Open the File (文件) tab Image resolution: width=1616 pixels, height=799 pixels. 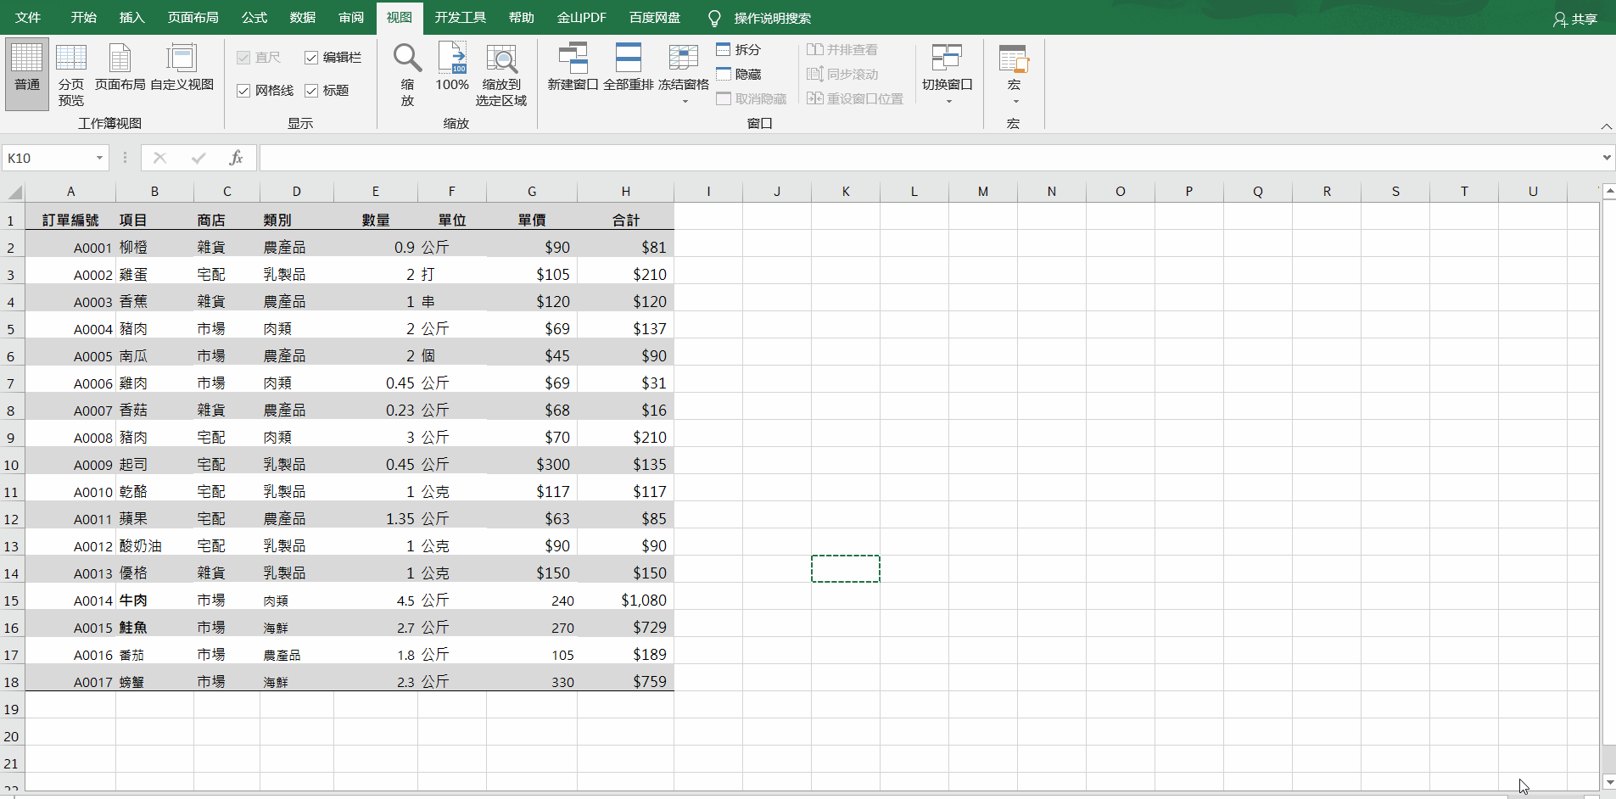[28, 18]
